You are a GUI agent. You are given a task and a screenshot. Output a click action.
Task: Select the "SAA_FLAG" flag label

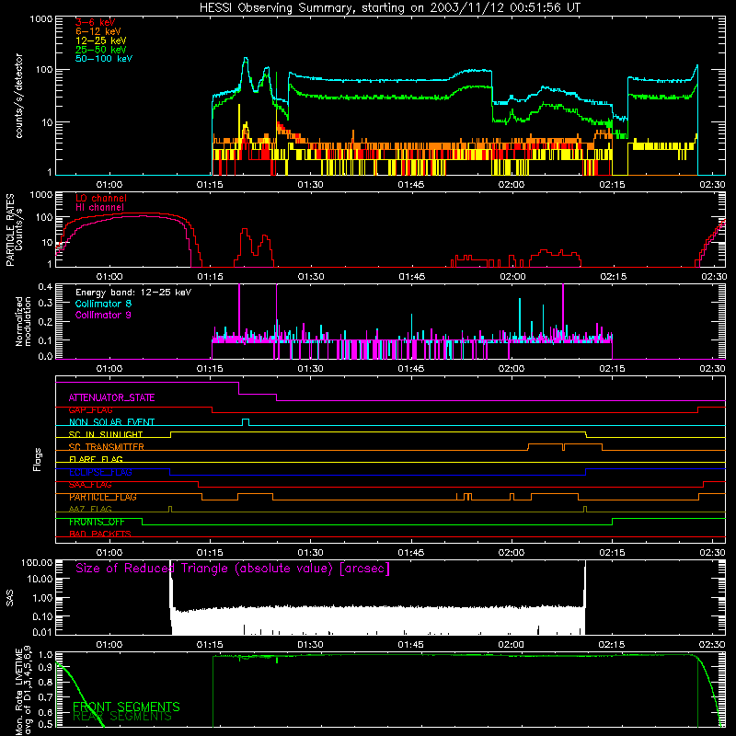pos(90,485)
